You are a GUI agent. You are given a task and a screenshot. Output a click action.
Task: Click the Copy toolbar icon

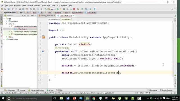[x=23, y=9]
